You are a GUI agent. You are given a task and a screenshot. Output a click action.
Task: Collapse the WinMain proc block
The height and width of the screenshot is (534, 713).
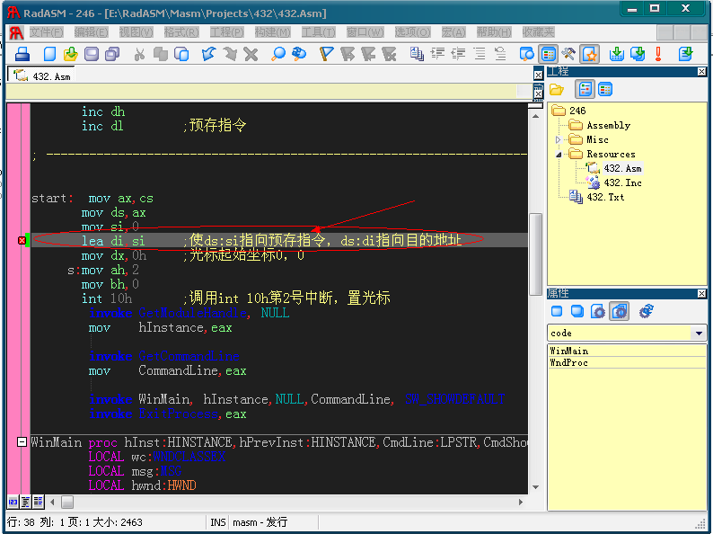click(x=22, y=441)
